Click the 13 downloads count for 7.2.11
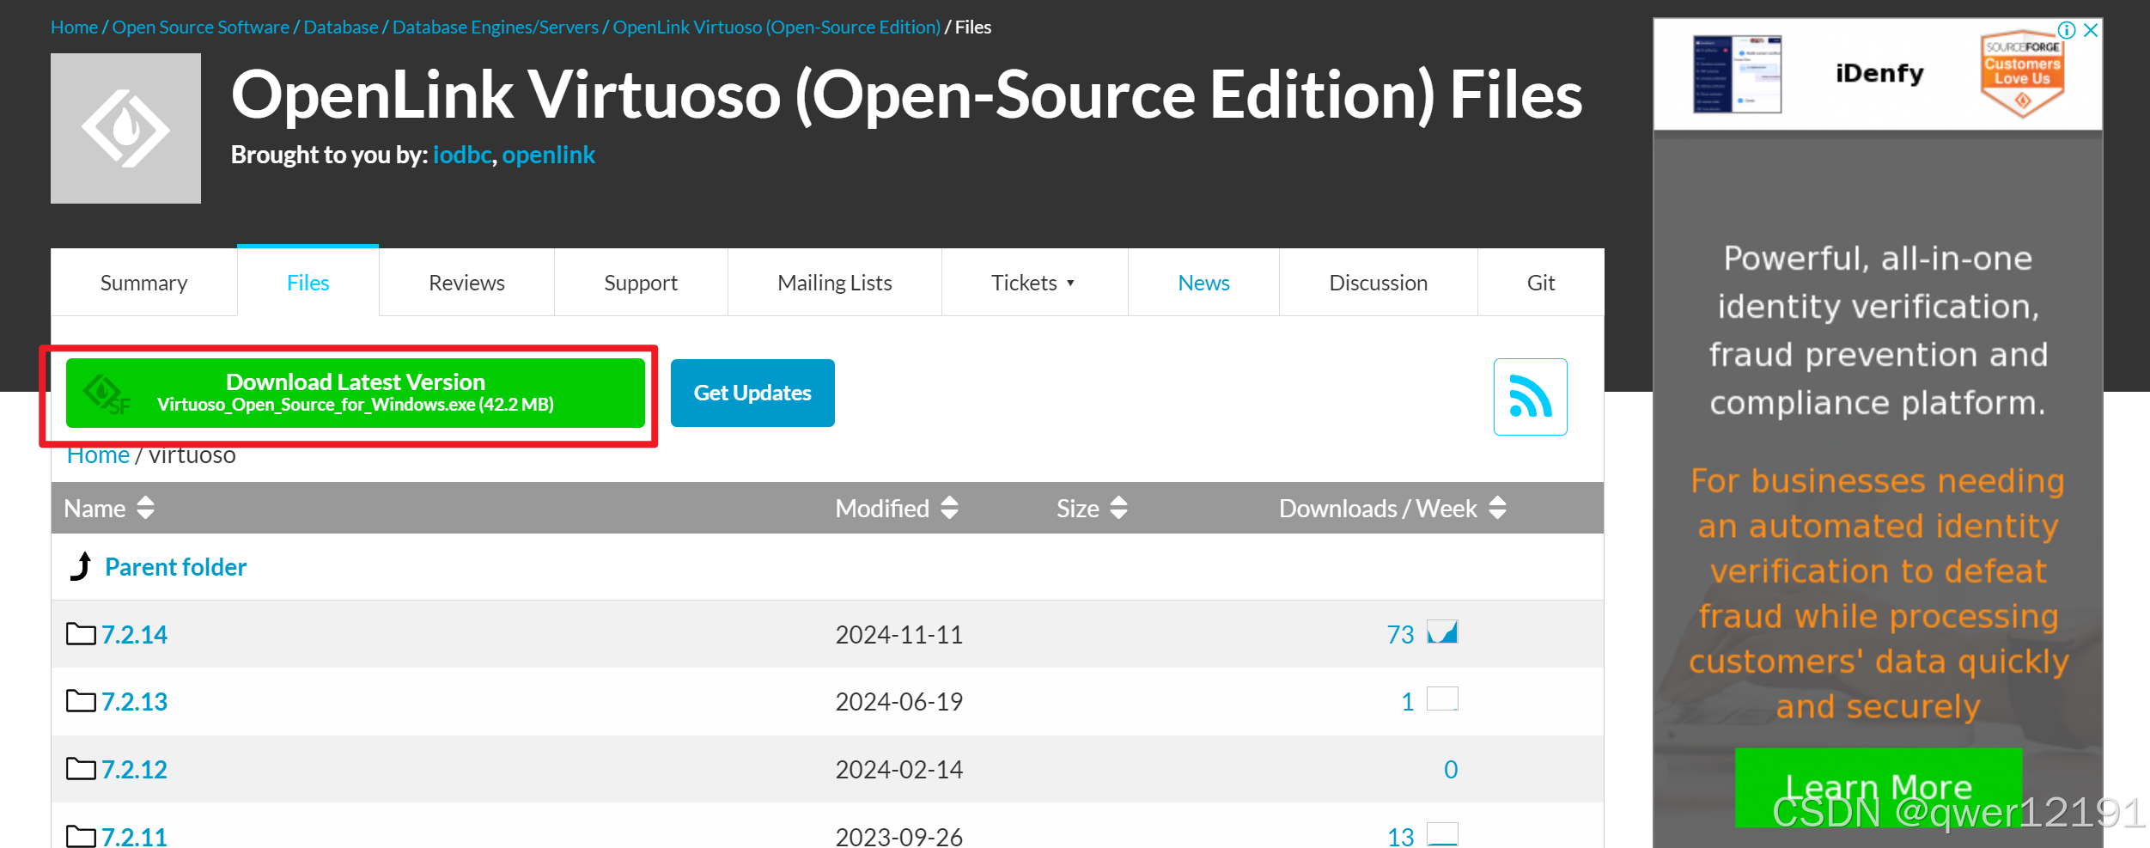The height and width of the screenshot is (848, 2150). point(1400,836)
